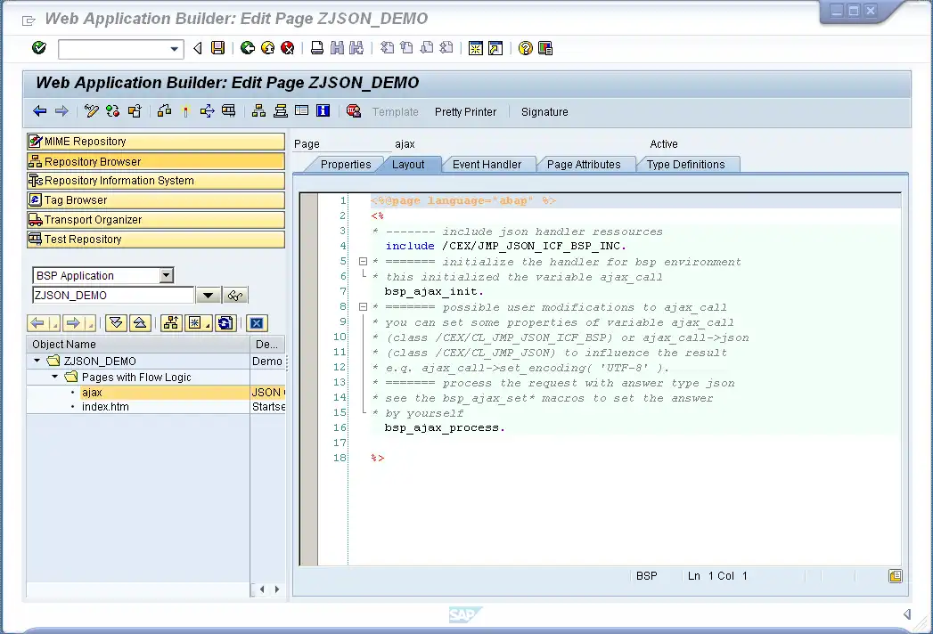Click the Pretty Printer button
Viewport: 933px width, 634px height.
[465, 112]
